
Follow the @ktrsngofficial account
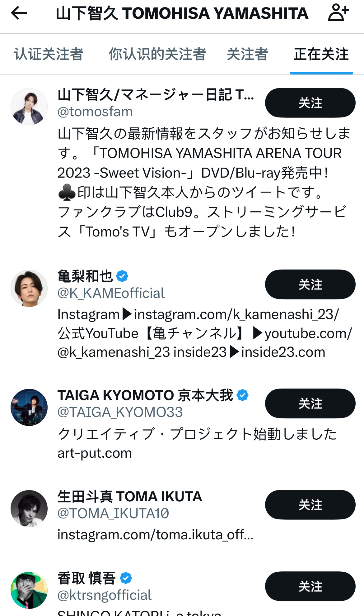pyautogui.click(x=310, y=586)
